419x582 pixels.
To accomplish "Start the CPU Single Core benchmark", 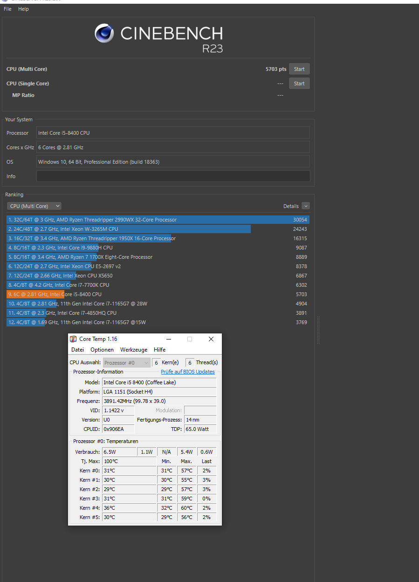I will coord(299,83).
